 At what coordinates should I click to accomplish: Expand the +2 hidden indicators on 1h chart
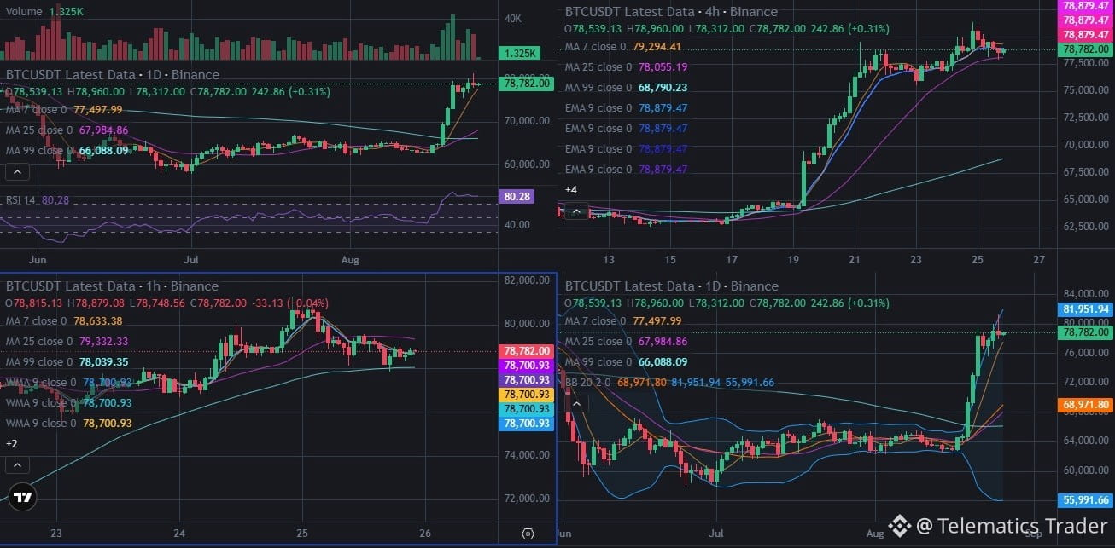pyautogui.click(x=12, y=444)
